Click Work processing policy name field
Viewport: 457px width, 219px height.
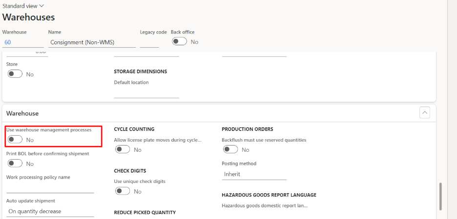pyautogui.click(x=50, y=188)
